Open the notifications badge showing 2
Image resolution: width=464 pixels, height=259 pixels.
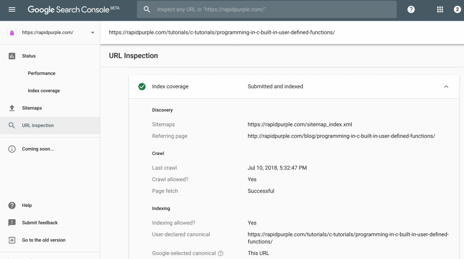(x=457, y=10)
